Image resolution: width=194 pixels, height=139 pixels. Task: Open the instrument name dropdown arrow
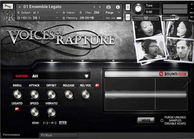point(19,7)
